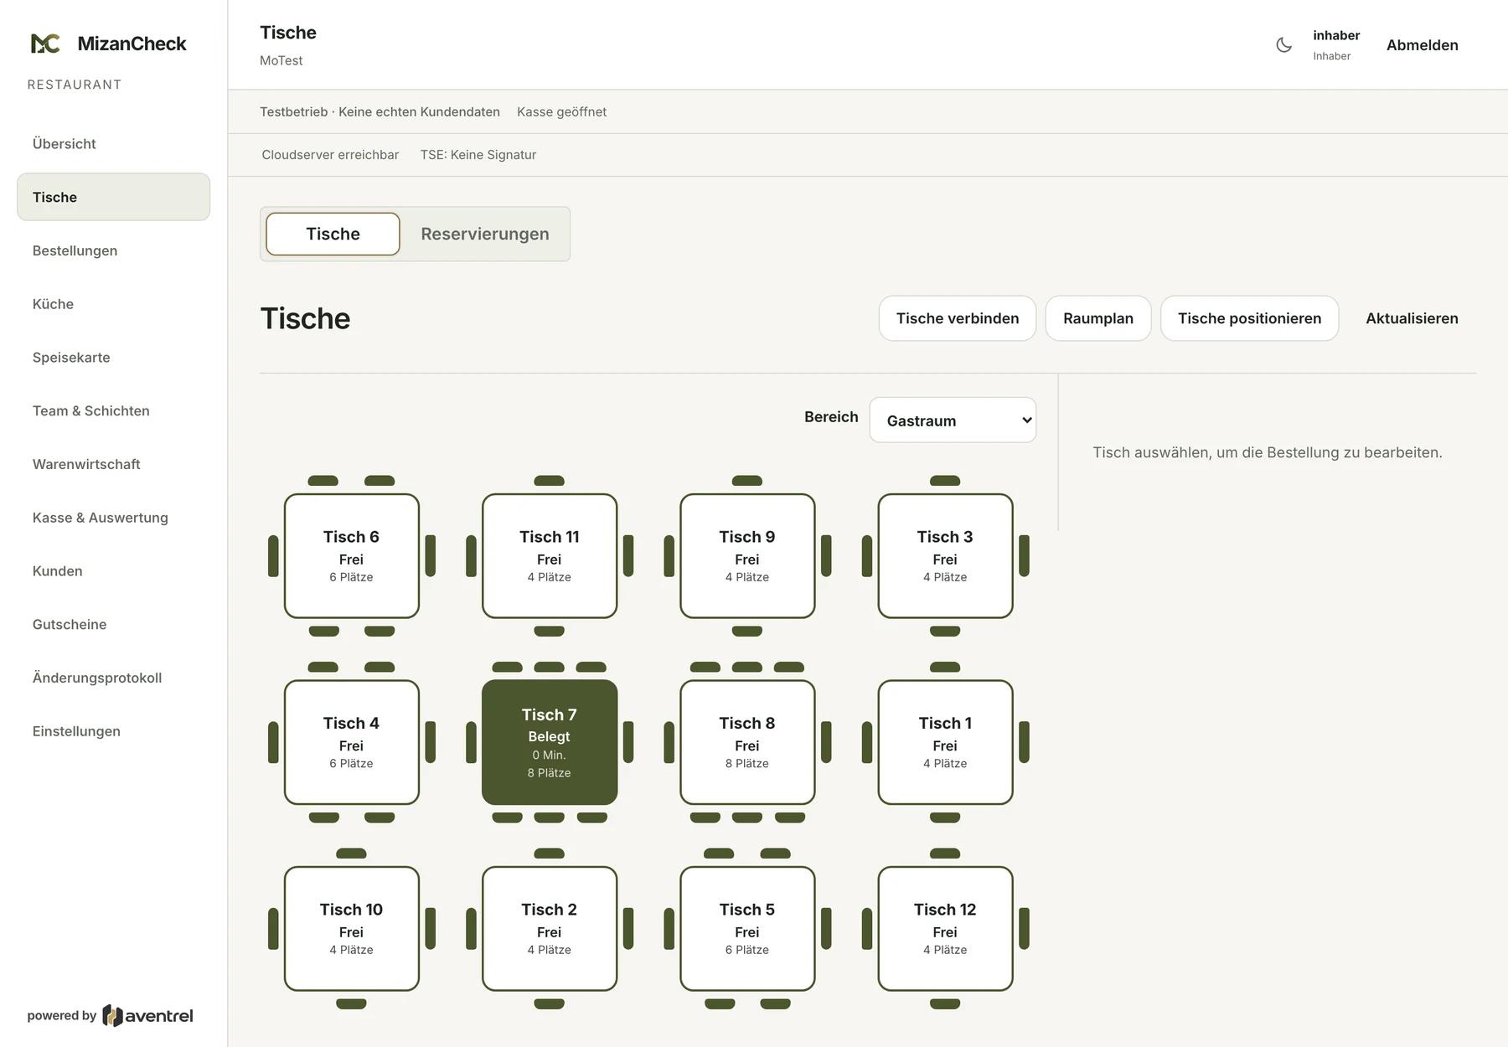Select the Tisch 12 table card
1508x1047 pixels.
(945, 929)
